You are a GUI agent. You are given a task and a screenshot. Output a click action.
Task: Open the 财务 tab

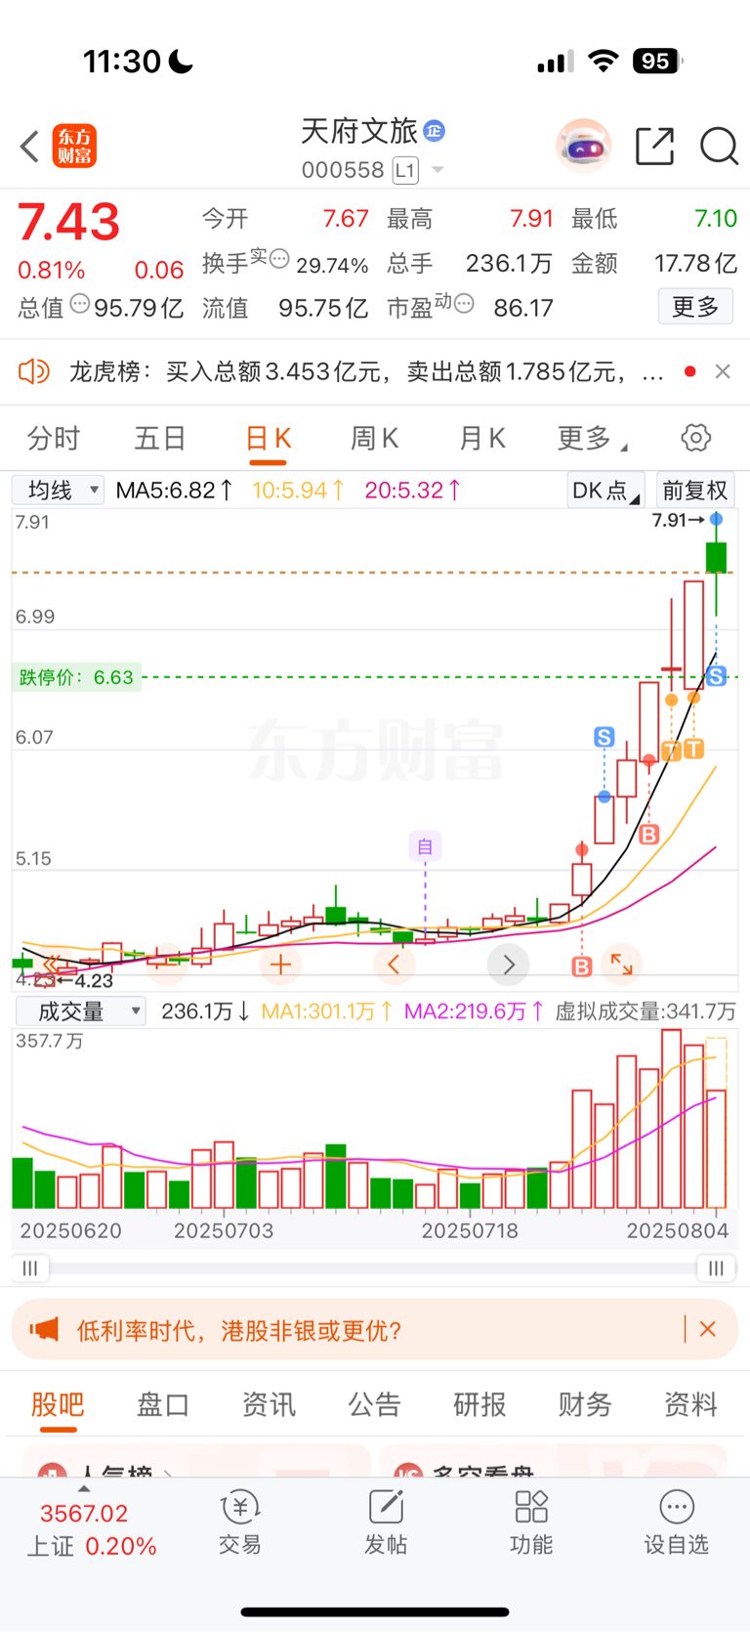tap(585, 1404)
